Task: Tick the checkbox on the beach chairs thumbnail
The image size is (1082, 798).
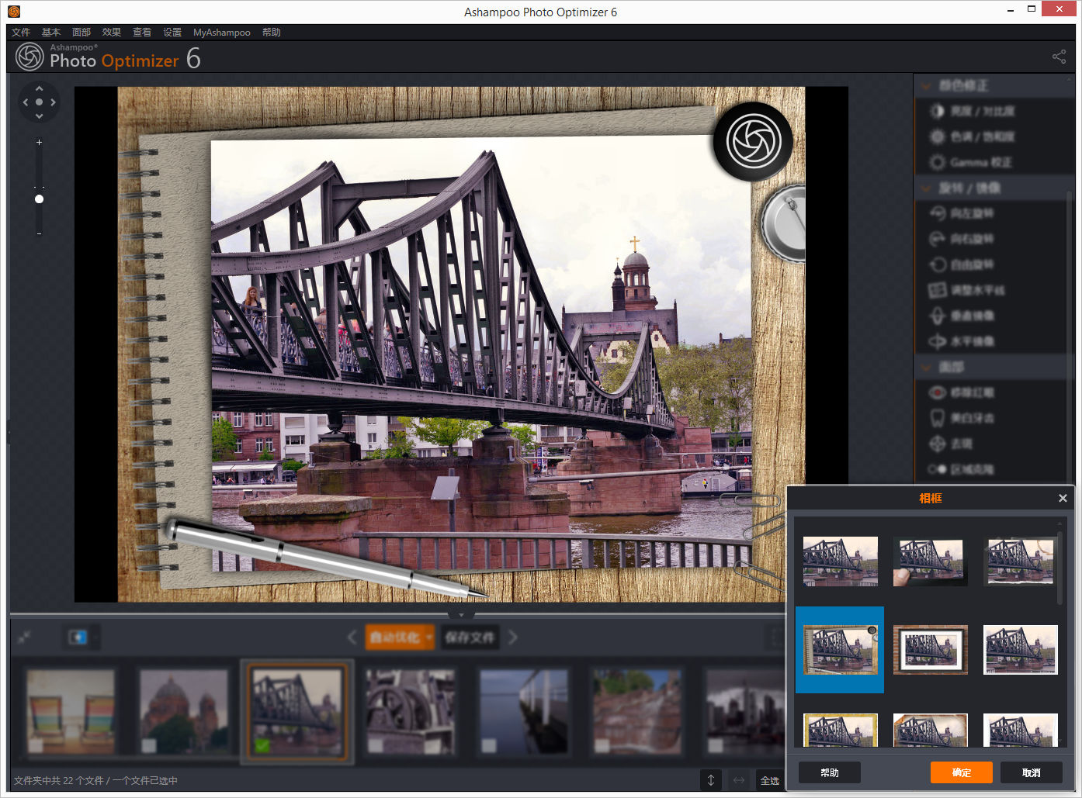Action: click(36, 746)
